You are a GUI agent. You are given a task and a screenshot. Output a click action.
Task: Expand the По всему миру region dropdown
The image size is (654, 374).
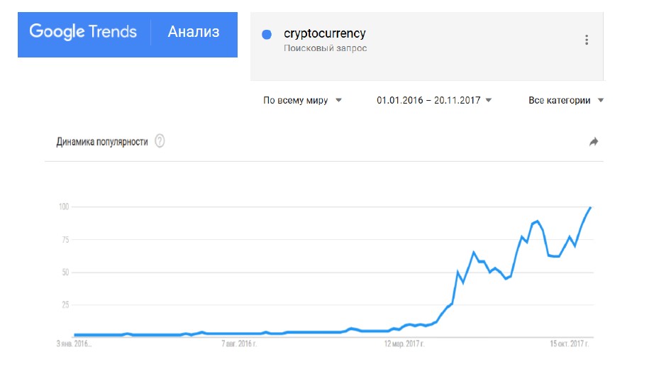click(x=302, y=100)
